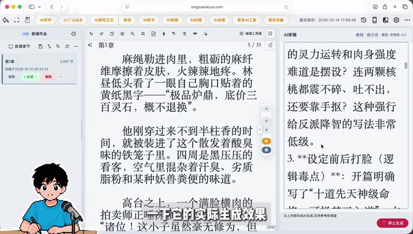Open the ellipsis menu on chapter 1 card
This screenshot has width=413, height=234.
[61, 77]
